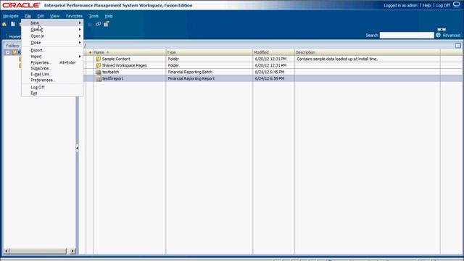Click the Home toolbar icon
This screenshot has height=261, width=464.
[x=4, y=24]
